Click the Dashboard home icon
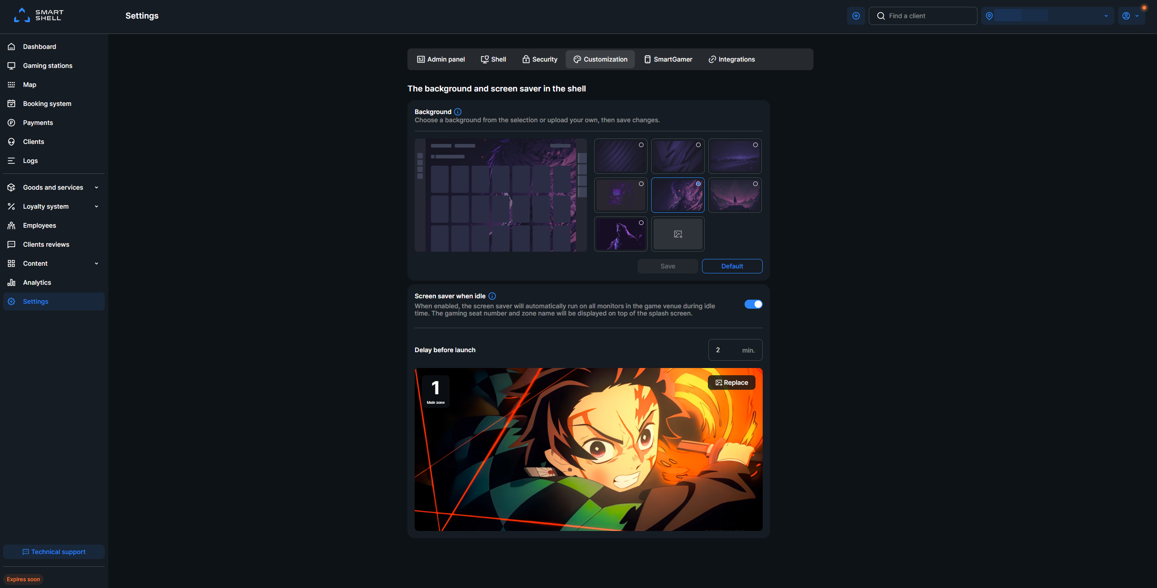 pos(11,47)
